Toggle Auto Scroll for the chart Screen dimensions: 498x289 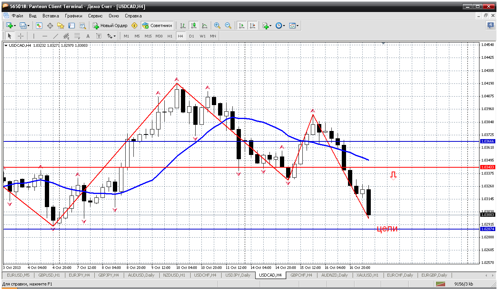click(242, 25)
